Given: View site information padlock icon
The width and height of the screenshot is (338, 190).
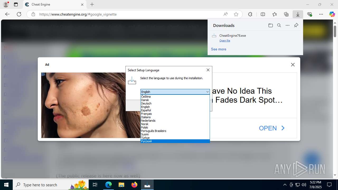Looking at the screenshot, I should tap(33, 14).
